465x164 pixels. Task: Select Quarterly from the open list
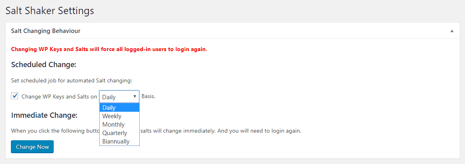tap(119, 133)
